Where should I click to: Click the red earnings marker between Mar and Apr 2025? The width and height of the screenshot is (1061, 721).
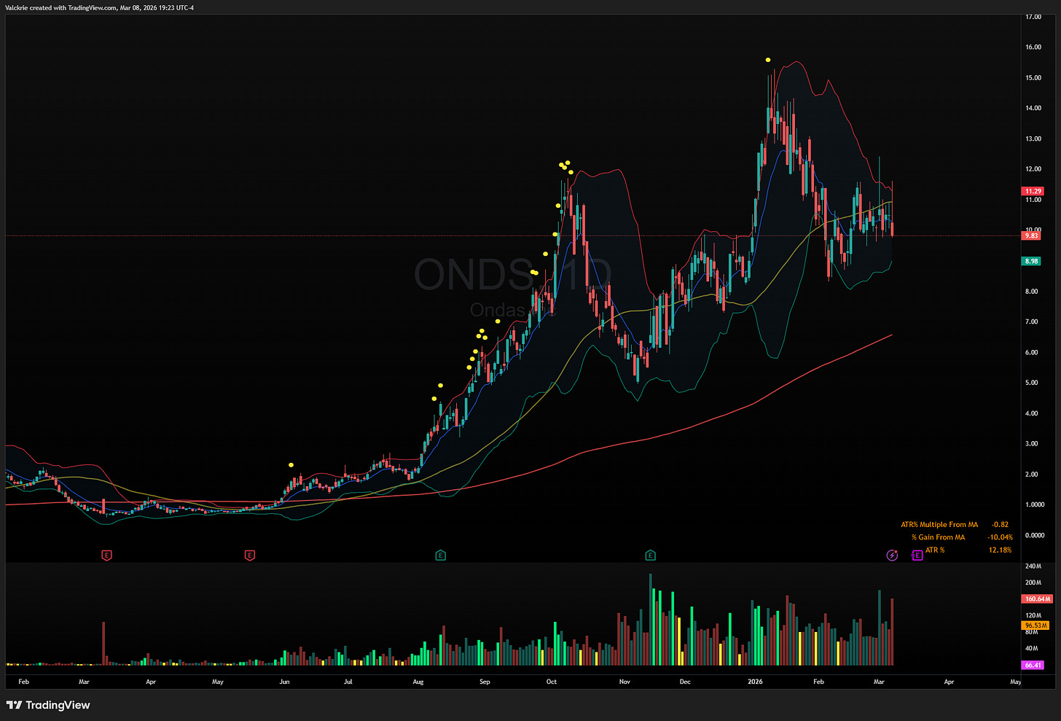coord(106,556)
